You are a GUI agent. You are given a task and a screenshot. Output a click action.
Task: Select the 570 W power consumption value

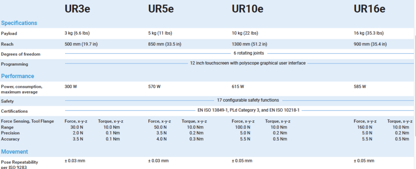pyautogui.click(x=154, y=86)
